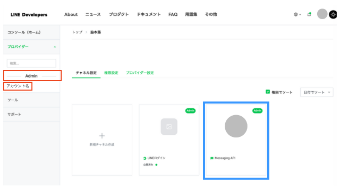Open その他 in top navigation

click(x=211, y=14)
